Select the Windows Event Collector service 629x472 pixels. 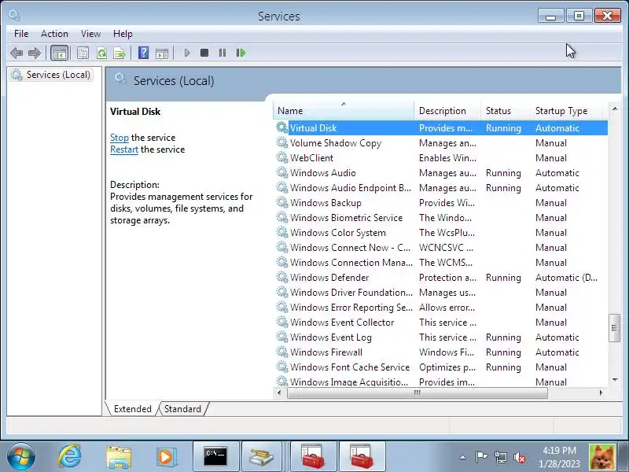[440, 323]
